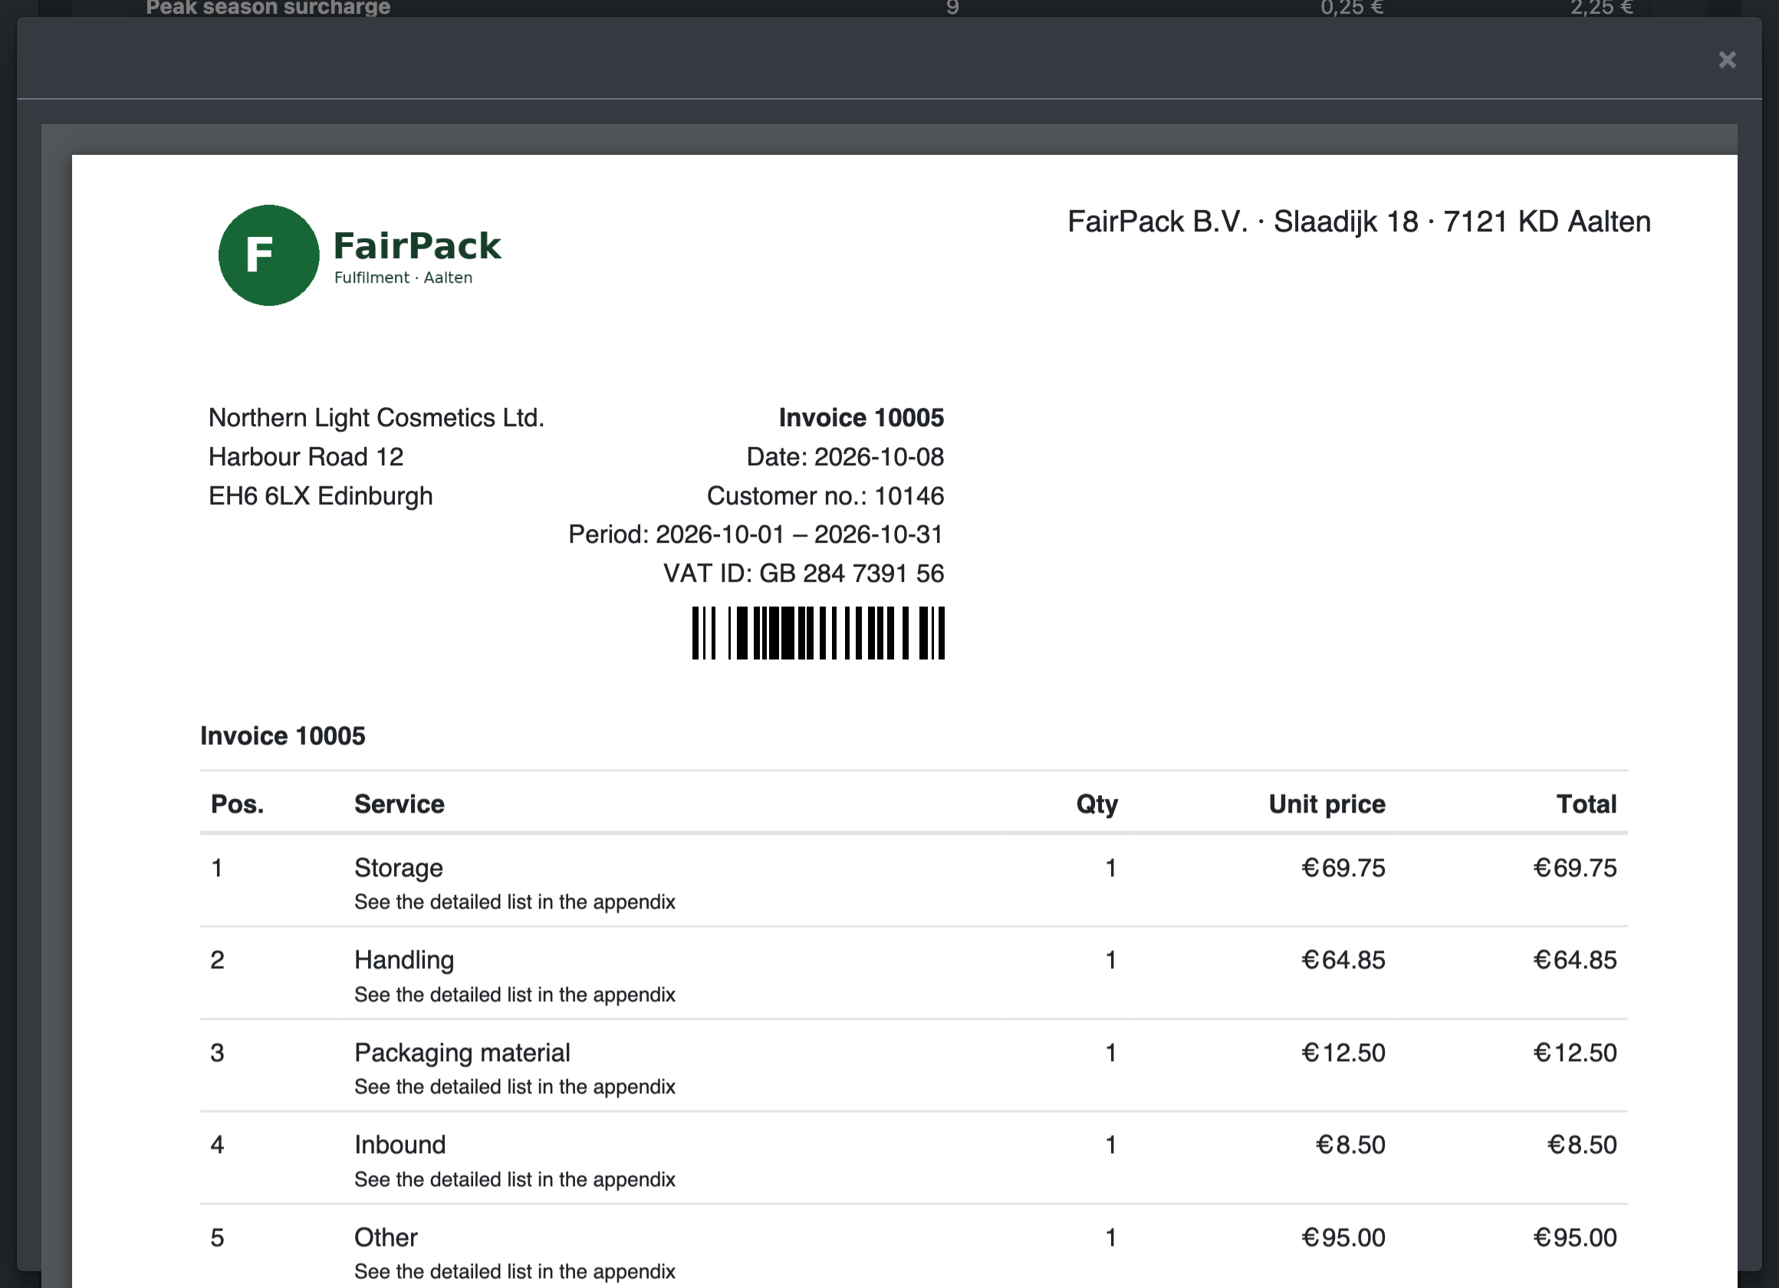Image resolution: width=1779 pixels, height=1288 pixels.
Task: Click the 'Total' column header
Action: [1586, 804]
